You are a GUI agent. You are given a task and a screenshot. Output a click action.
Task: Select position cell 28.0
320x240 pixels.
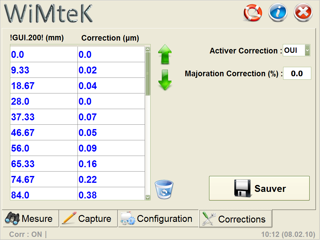pyautogui.click(x=44, y=101)
